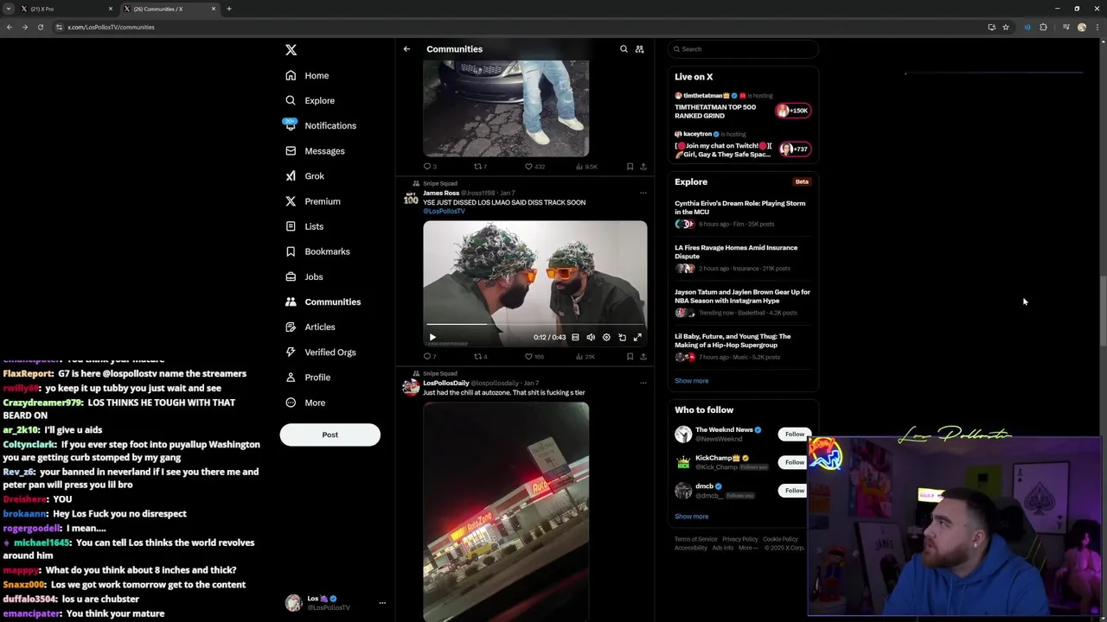Open video settings gear
1107x622 pixels.
[606, 338]
